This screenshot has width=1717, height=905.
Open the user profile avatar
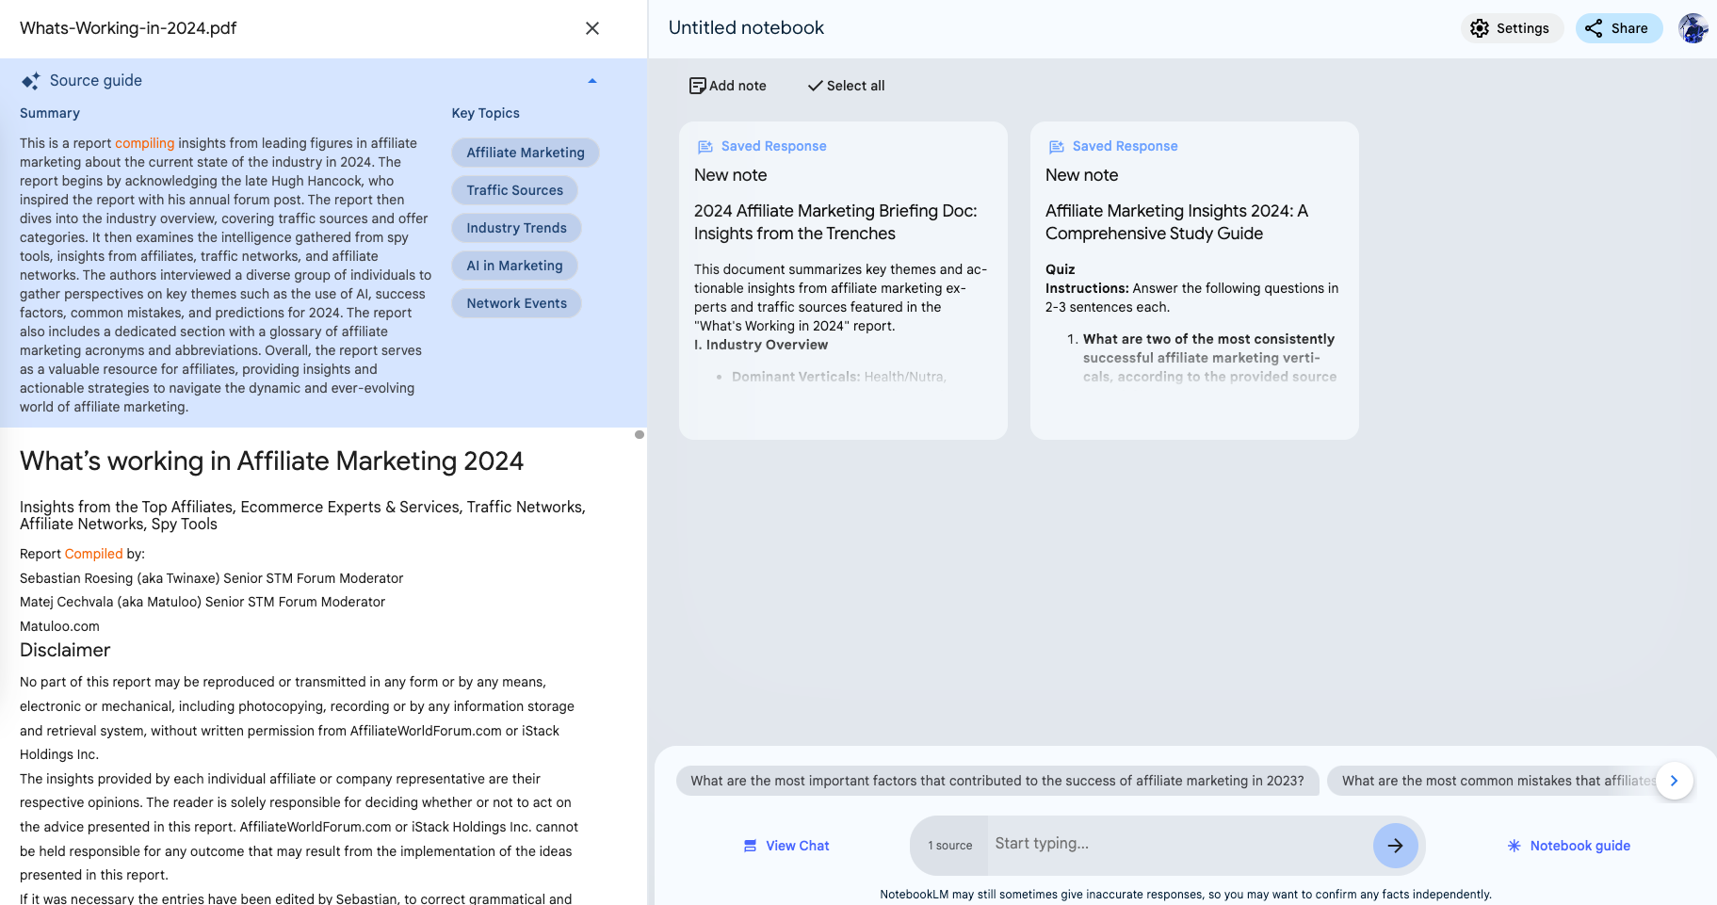tap(1693, 28)
